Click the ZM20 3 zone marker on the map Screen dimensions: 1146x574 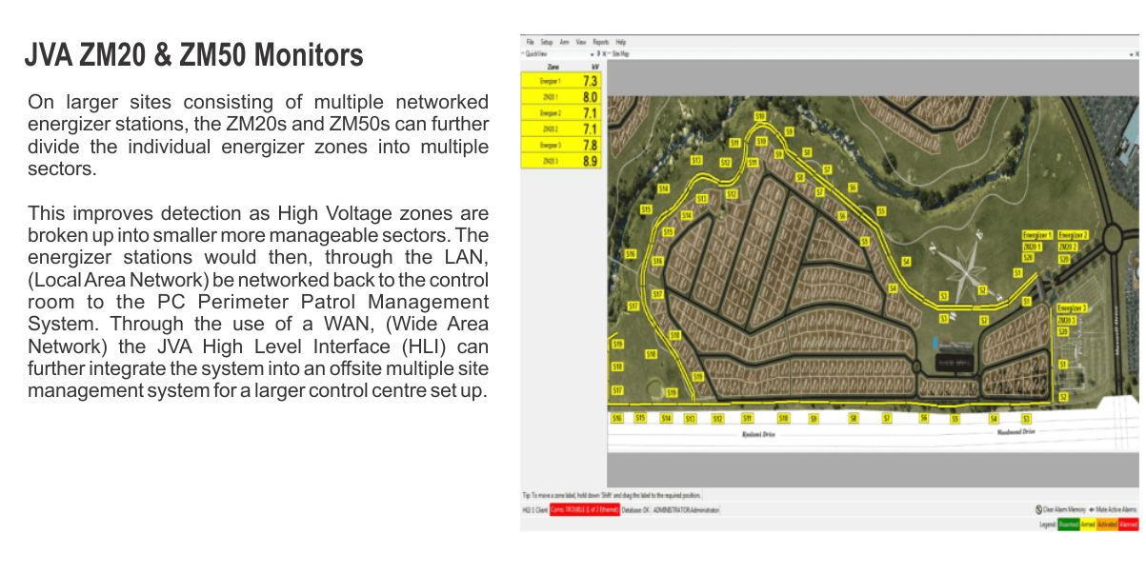[1066, 321]
